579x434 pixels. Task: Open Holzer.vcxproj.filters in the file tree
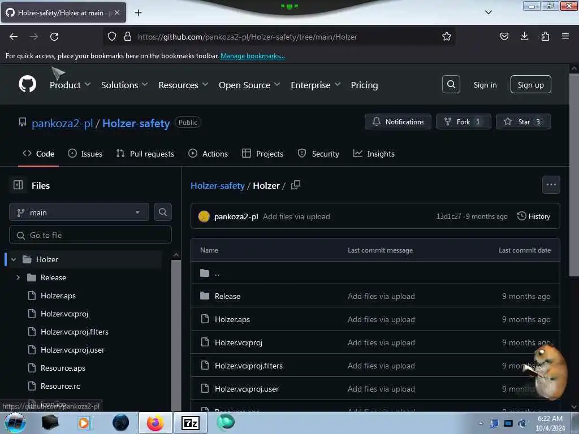75,332
